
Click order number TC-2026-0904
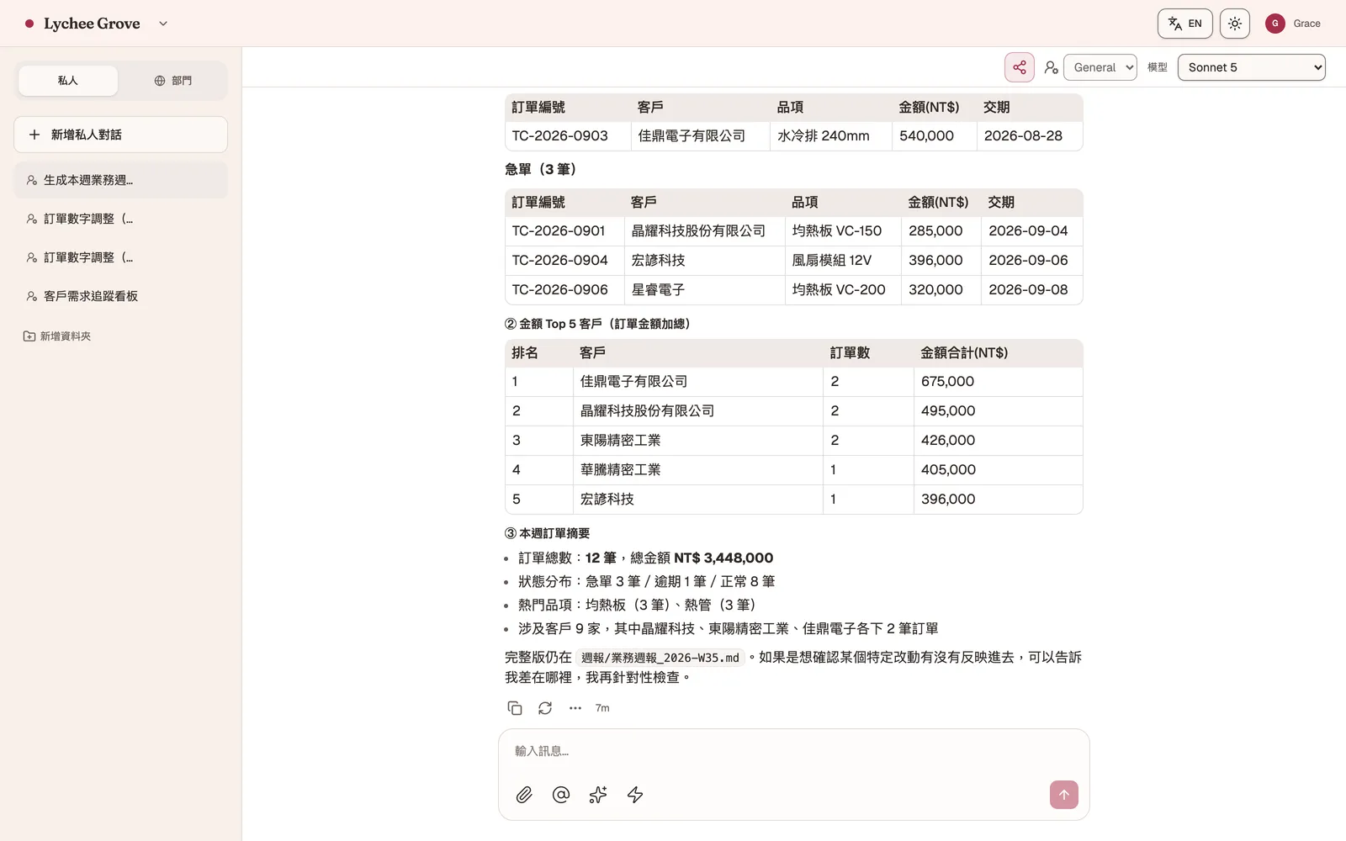tap(559, 260)
